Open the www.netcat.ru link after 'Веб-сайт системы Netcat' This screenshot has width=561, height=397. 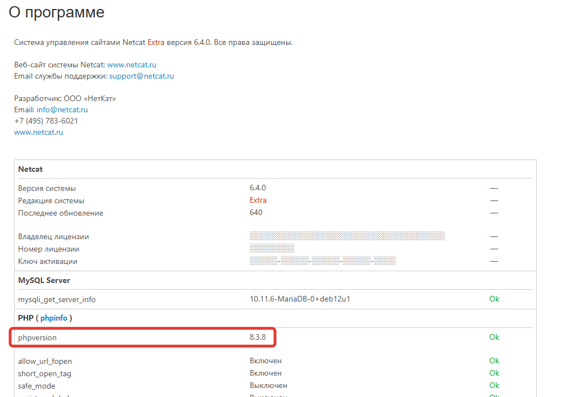coord(131,65)
